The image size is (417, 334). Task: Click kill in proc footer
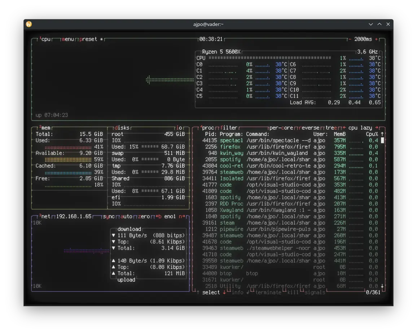293,293
